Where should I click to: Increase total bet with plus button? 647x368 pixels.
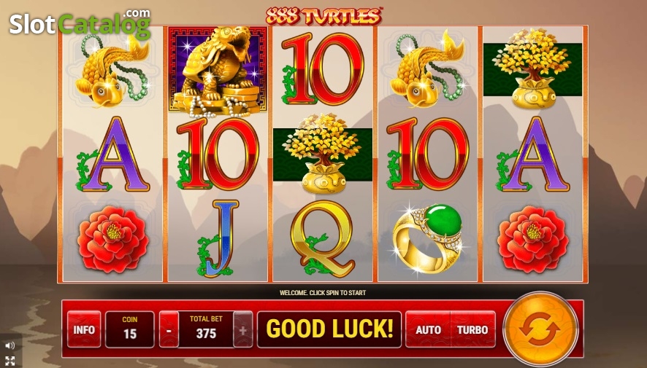point(243,329)
